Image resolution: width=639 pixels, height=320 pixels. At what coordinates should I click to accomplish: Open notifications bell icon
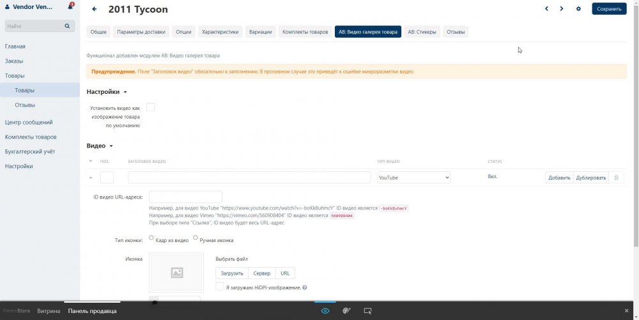(x=70, y=7)
